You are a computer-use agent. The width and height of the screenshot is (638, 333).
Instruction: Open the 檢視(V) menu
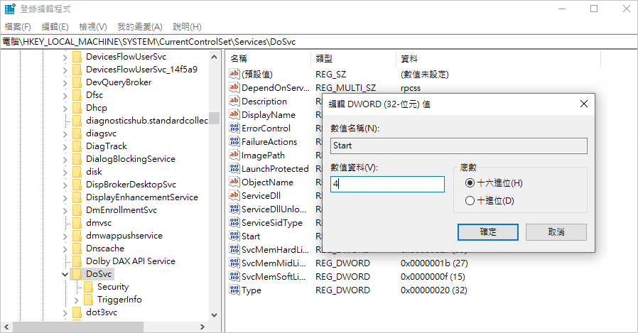click(93, 27)
